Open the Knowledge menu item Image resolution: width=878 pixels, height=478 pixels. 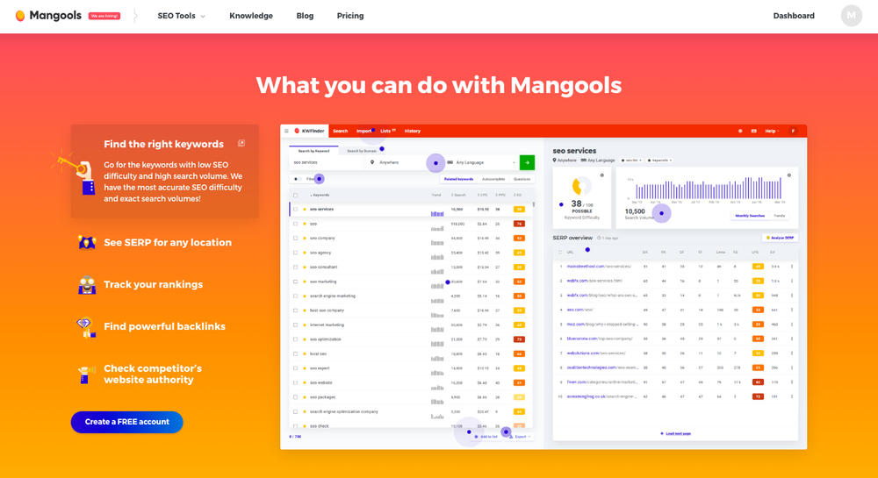[251, 16]
